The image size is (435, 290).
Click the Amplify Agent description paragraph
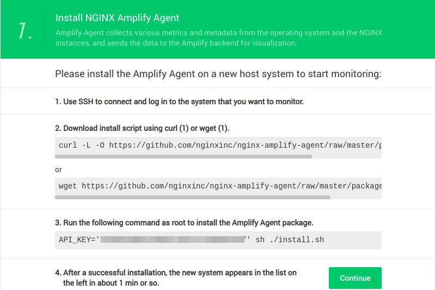pyautogui.click(x=219, y=38)
